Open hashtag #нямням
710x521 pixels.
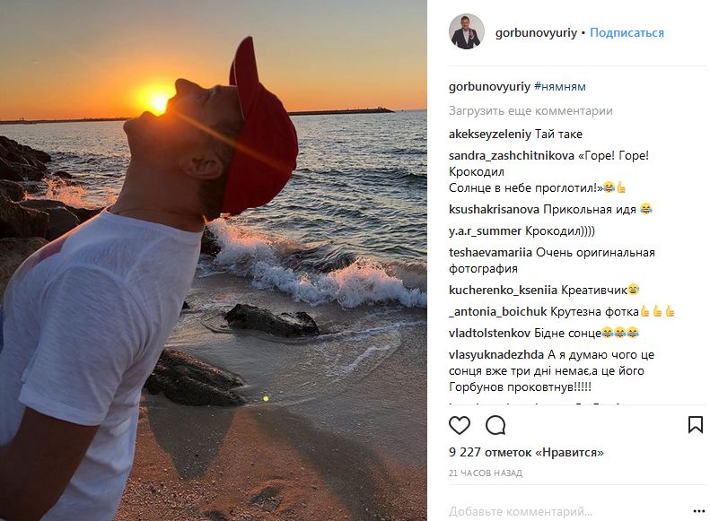pyautogui.click(x=560, y=86)
